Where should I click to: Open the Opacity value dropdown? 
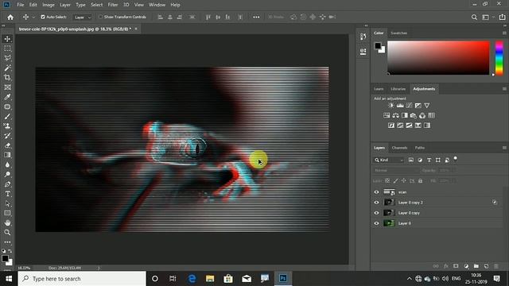pyautogui.click(x=454, y=170)
